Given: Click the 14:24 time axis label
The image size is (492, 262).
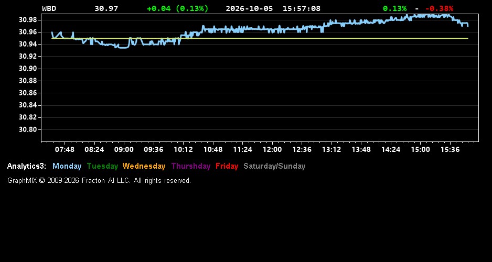Looking at the screenshot, I should [x=391, y=149].
